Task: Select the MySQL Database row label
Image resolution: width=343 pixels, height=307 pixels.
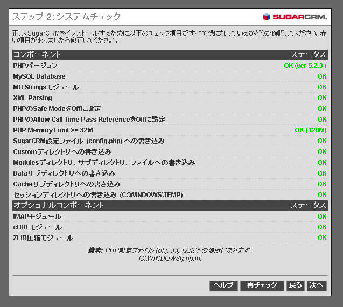Action: 39,76
